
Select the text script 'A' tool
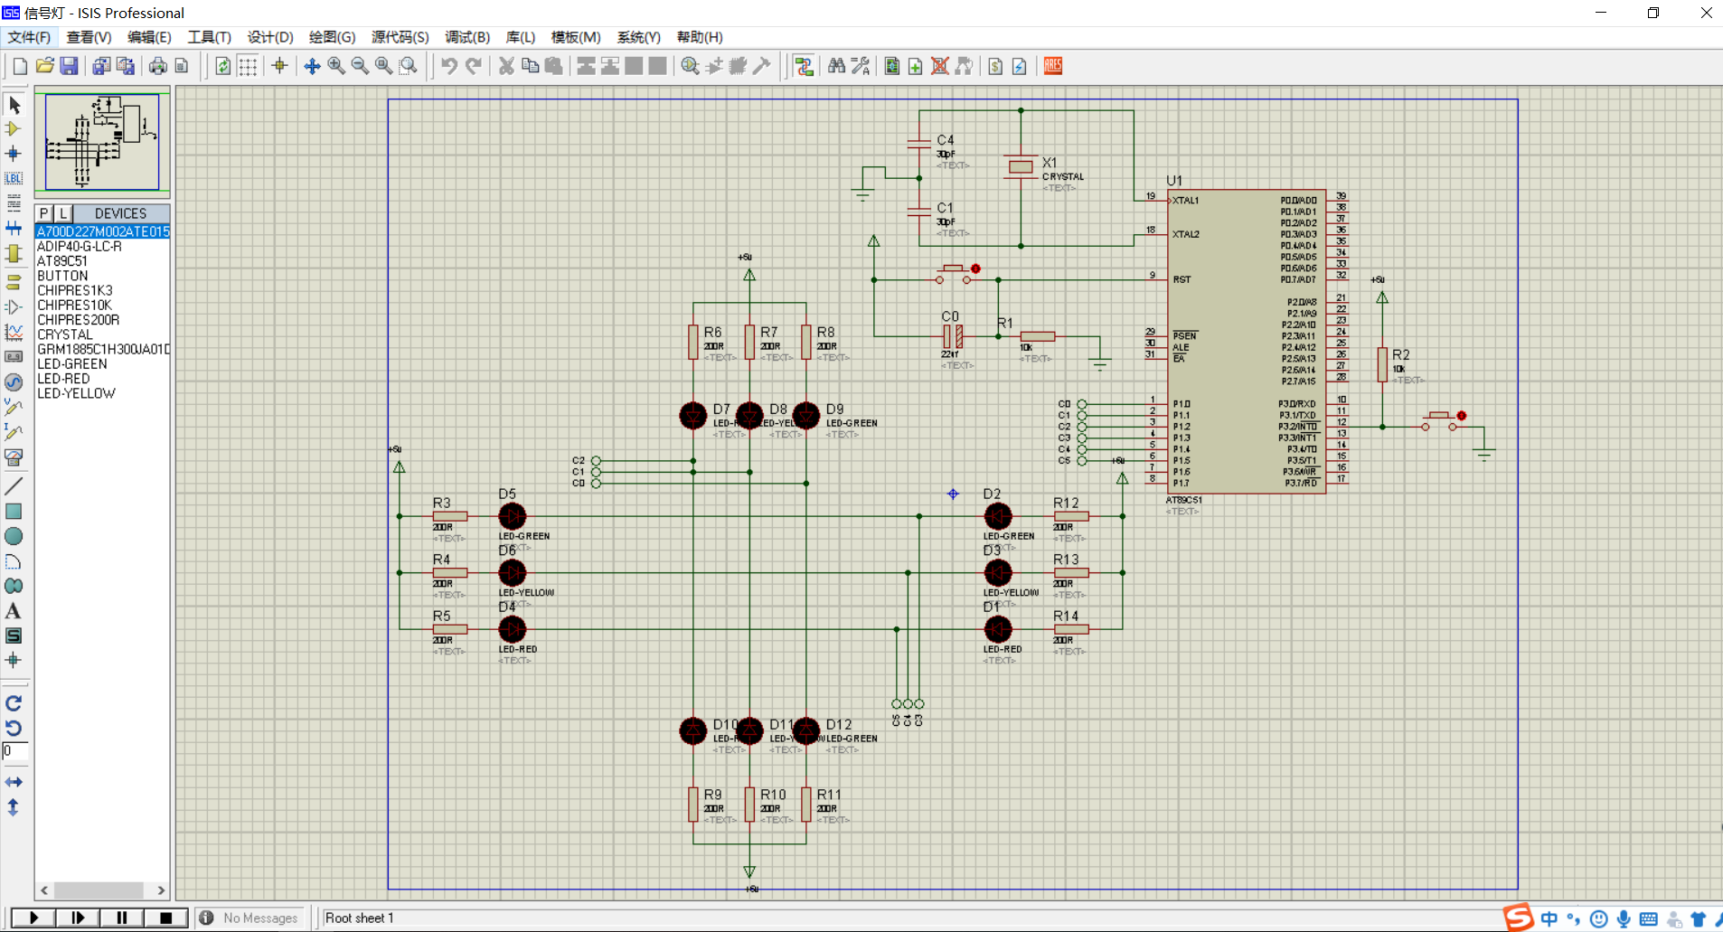[14, 612]
